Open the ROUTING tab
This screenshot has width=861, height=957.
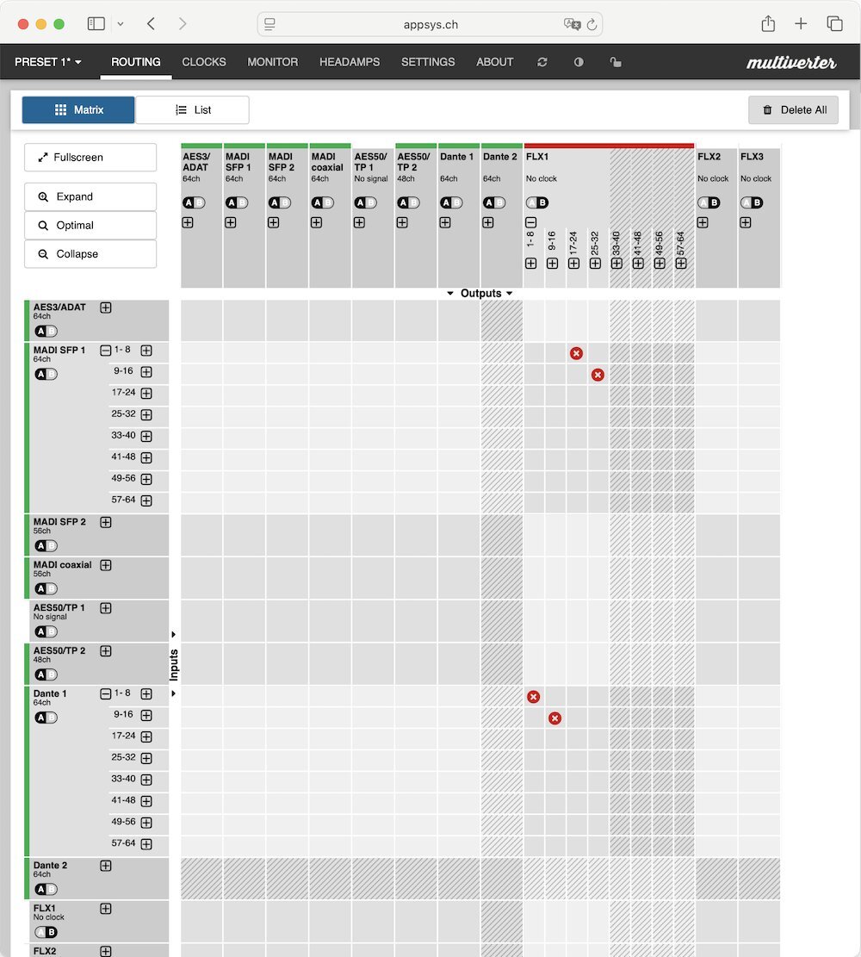point(135,62)
